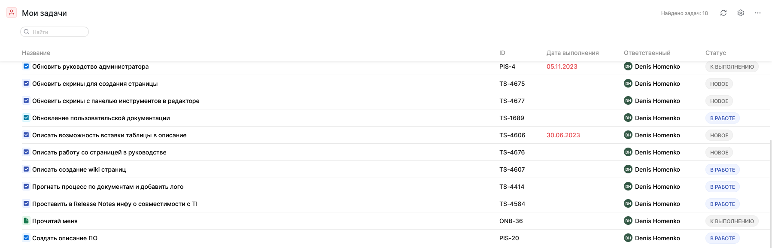Change status НОВОЕ of task TS-4606

pyautogui.click(x=719, y=135)
